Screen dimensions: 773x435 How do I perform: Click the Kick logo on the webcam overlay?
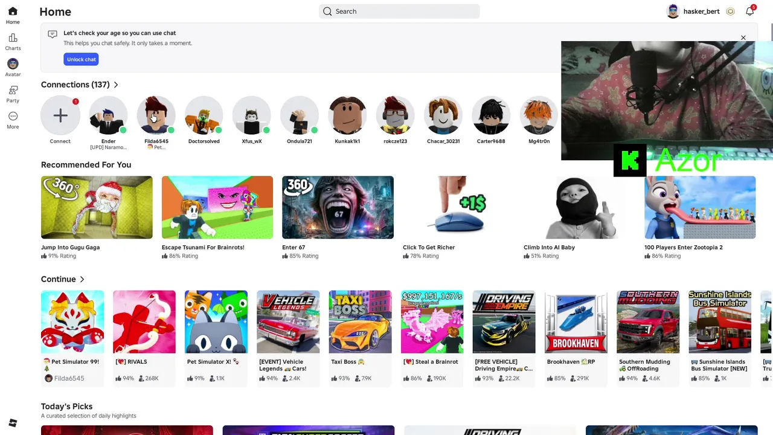[630, 160]
